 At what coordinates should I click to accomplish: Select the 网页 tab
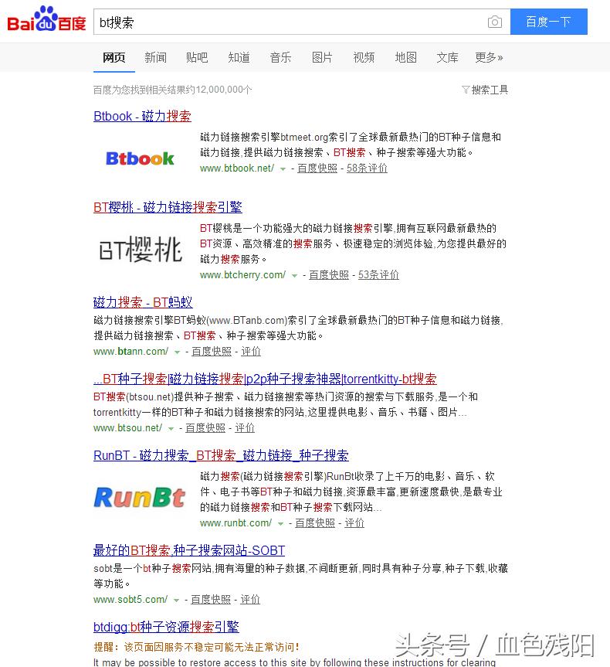pos(114,57)
